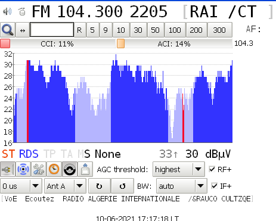Click the magnifying glass scan icon
Viewport: 276px width, 221px height.
[8, 30]
